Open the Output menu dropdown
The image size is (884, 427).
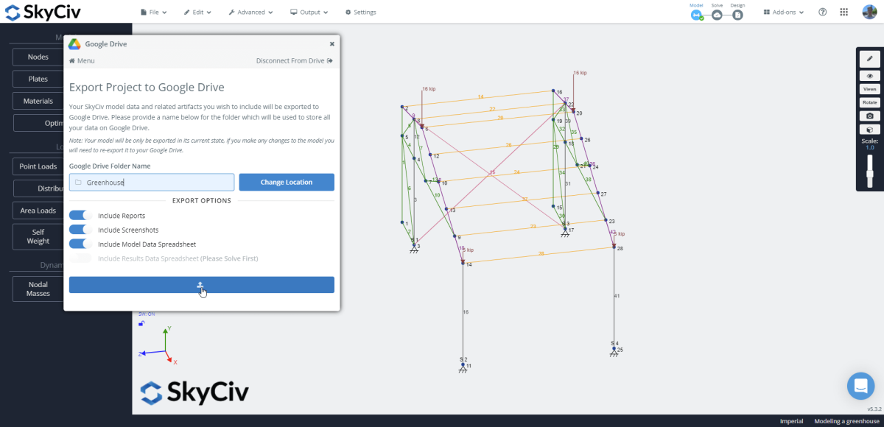click(x=309, y=12)
